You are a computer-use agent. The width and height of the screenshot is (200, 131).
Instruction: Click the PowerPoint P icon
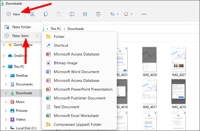48,90
